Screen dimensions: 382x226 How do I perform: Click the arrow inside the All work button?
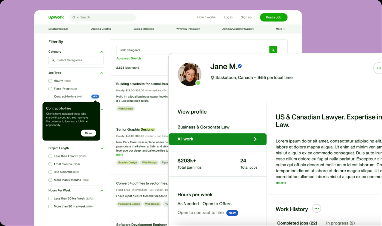point(255,139)
